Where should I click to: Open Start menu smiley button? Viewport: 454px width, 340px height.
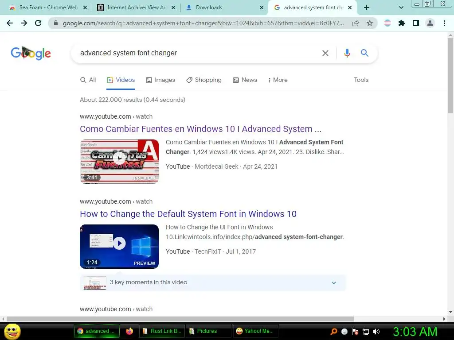point(12,331)
